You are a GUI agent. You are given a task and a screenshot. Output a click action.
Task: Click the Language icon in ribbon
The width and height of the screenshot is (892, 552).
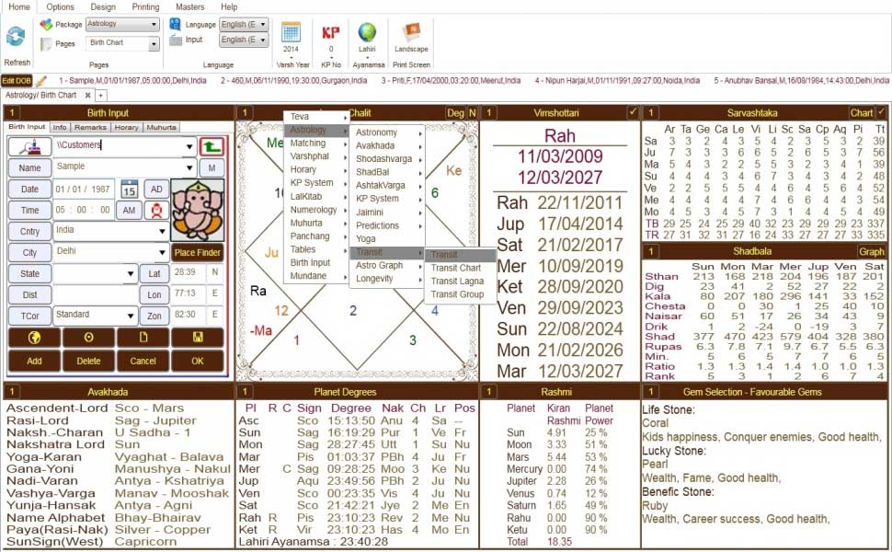(x=176, y=24)
